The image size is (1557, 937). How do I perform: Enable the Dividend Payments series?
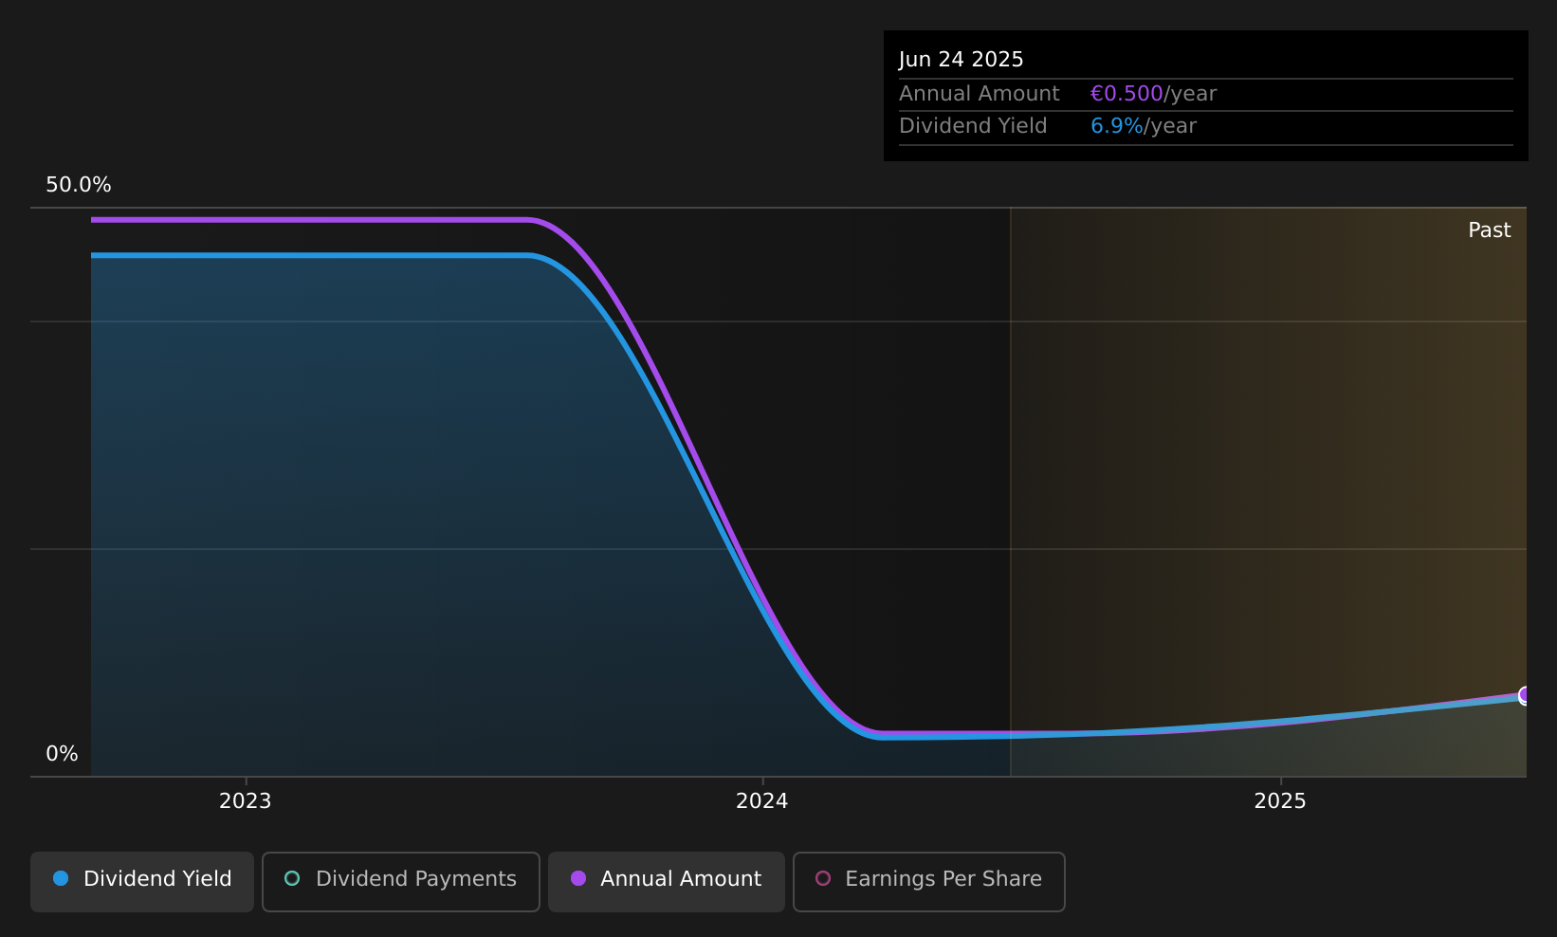click(401, 882)
